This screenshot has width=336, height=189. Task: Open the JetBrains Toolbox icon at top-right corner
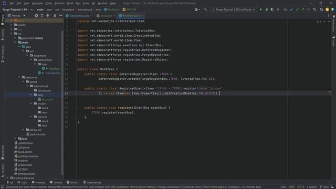pyautogui.click(x=333, y=9)
